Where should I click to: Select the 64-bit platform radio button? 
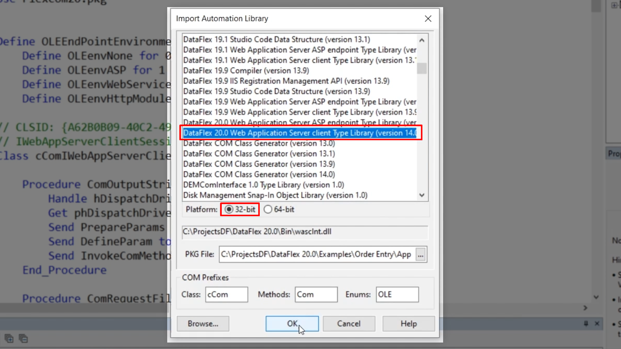click(268, 209)
